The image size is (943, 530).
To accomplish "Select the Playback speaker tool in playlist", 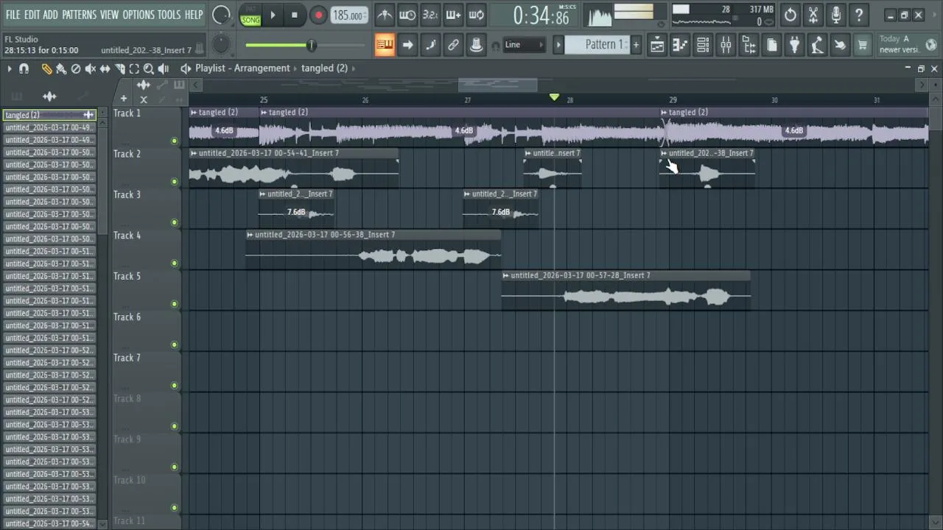I will point(164,68).
